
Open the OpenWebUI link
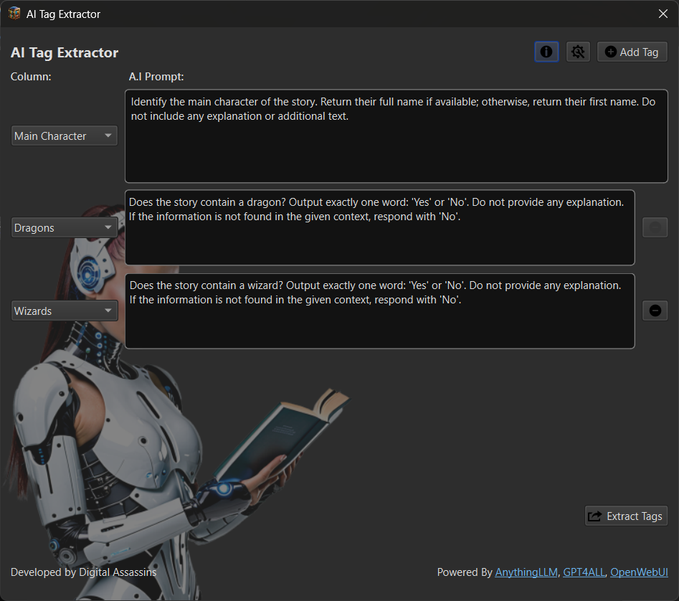(x=639, y=572)
